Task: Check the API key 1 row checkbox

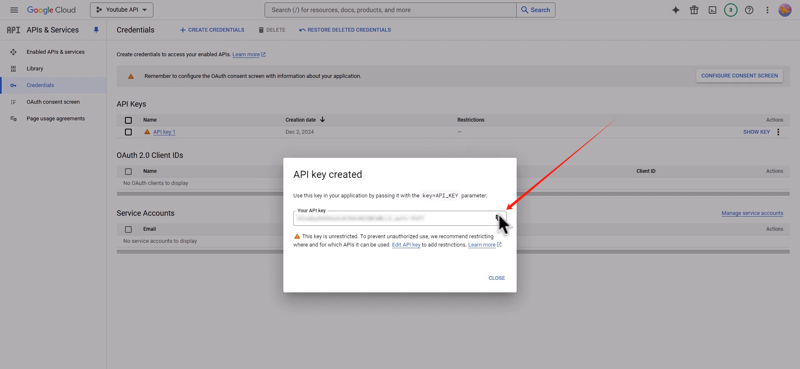Action: click(128, 132)
